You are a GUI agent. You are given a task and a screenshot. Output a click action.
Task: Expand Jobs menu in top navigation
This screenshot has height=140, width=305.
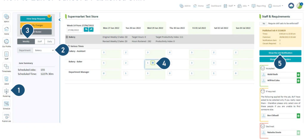coord(243,6)
